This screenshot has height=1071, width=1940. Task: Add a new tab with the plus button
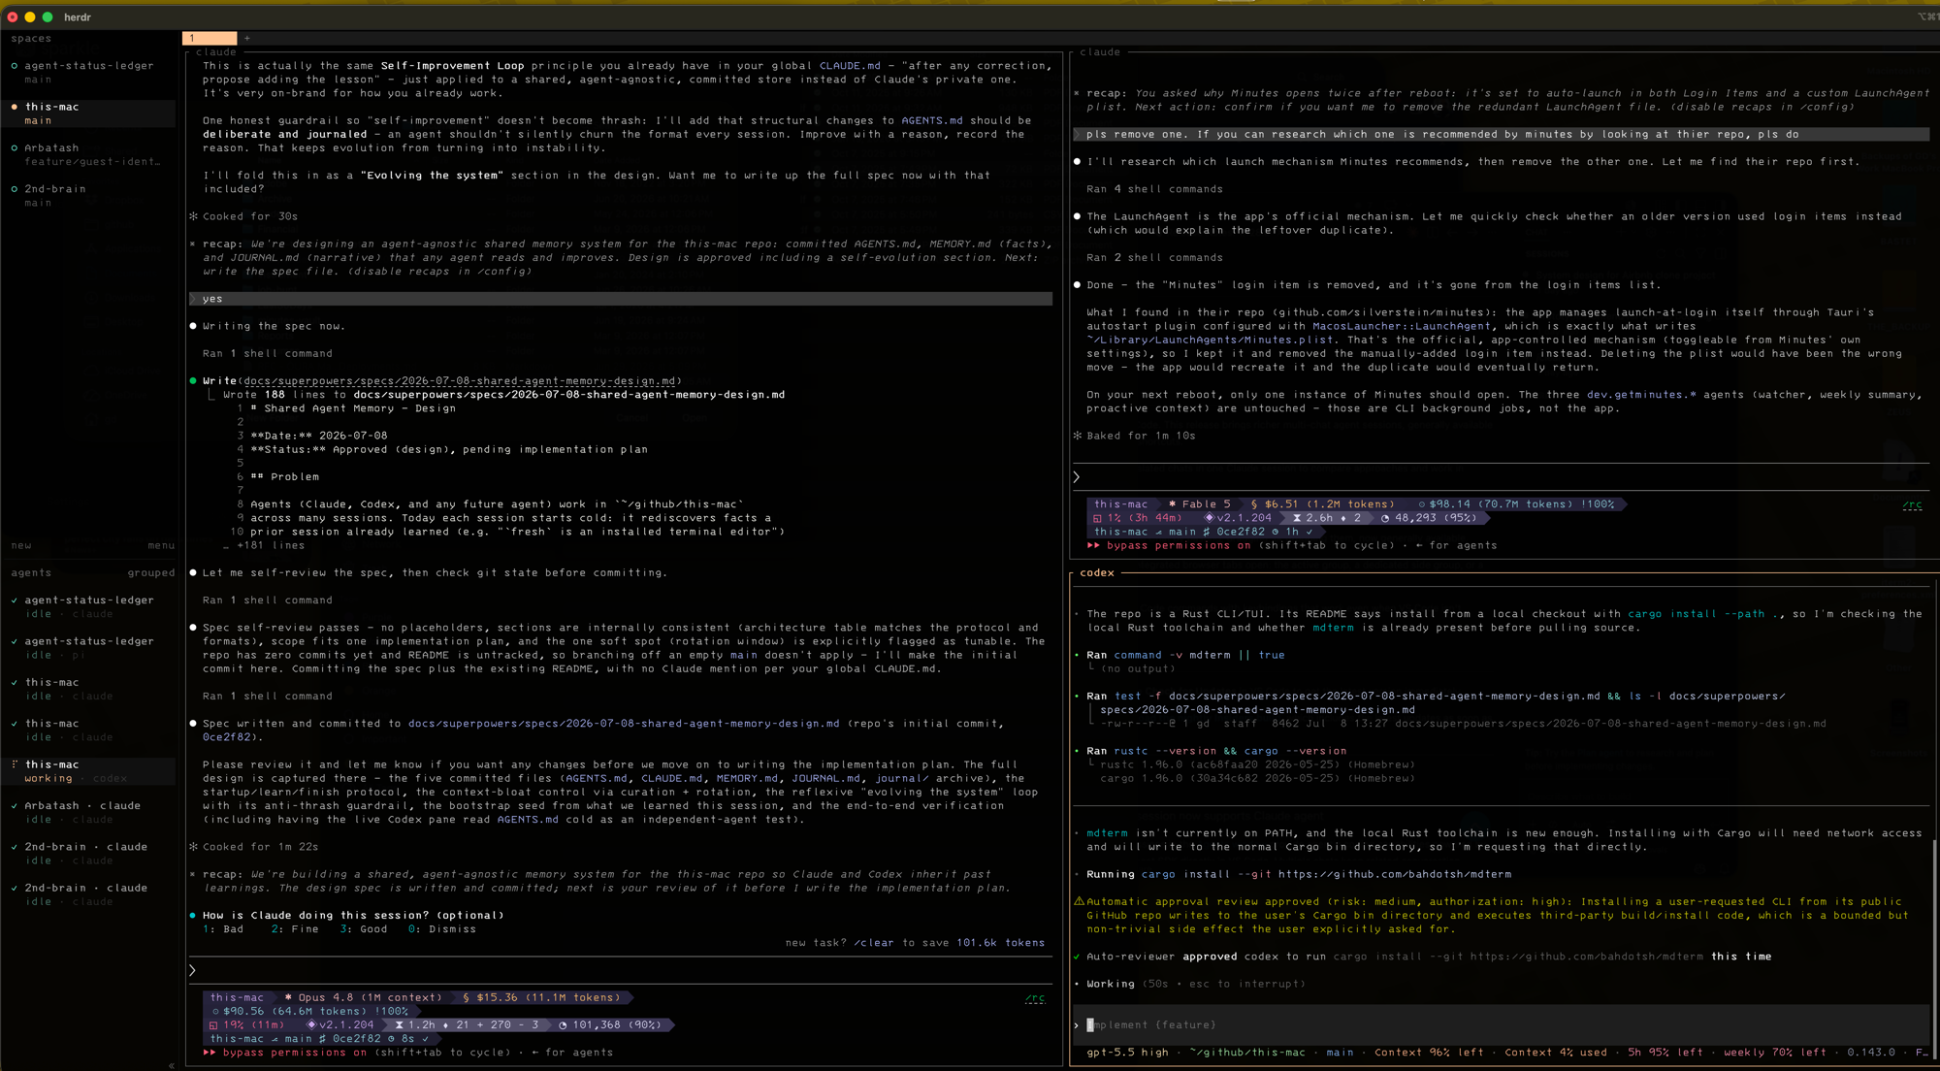pyautogui.click(x=247, y=39)
